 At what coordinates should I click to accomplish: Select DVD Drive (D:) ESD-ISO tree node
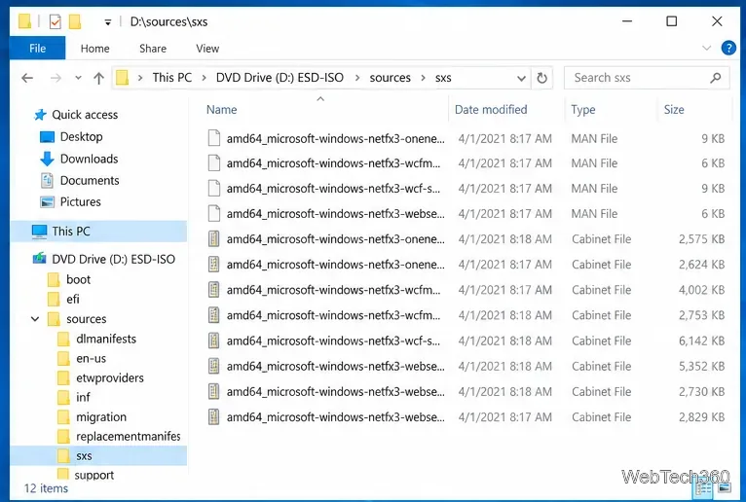point(103,259)
